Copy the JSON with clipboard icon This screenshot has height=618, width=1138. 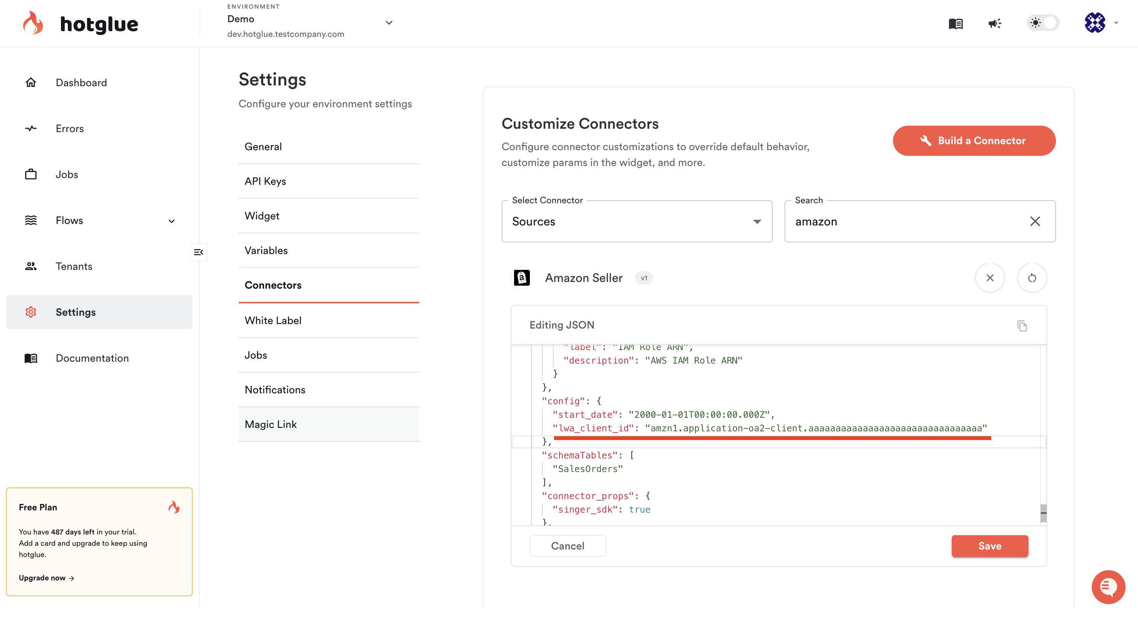[x=1022, y=326]
